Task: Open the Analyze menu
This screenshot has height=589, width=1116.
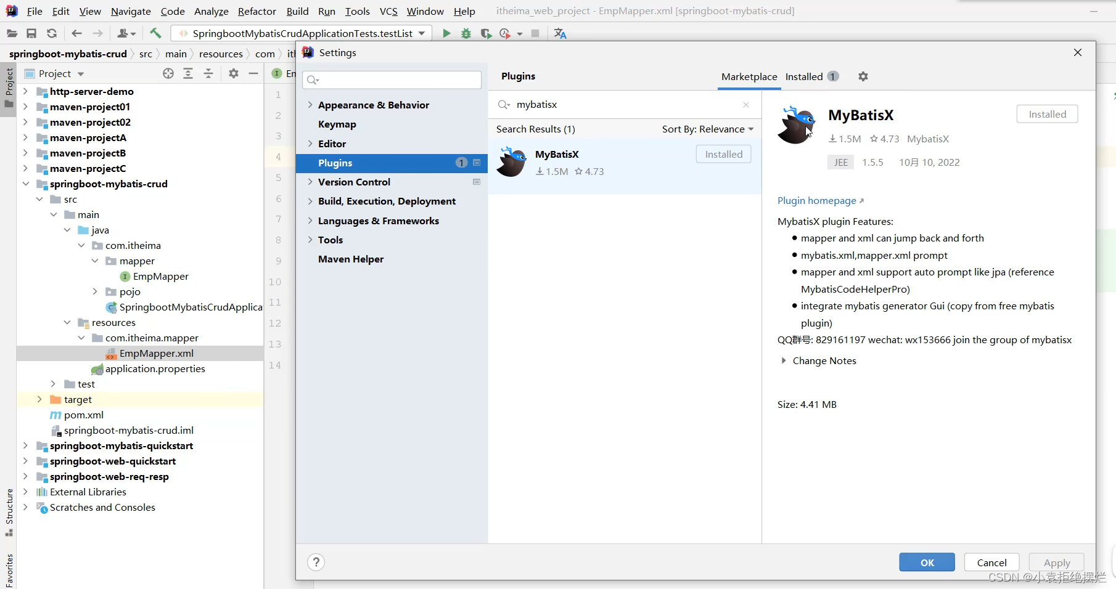Action: point(211,11)
